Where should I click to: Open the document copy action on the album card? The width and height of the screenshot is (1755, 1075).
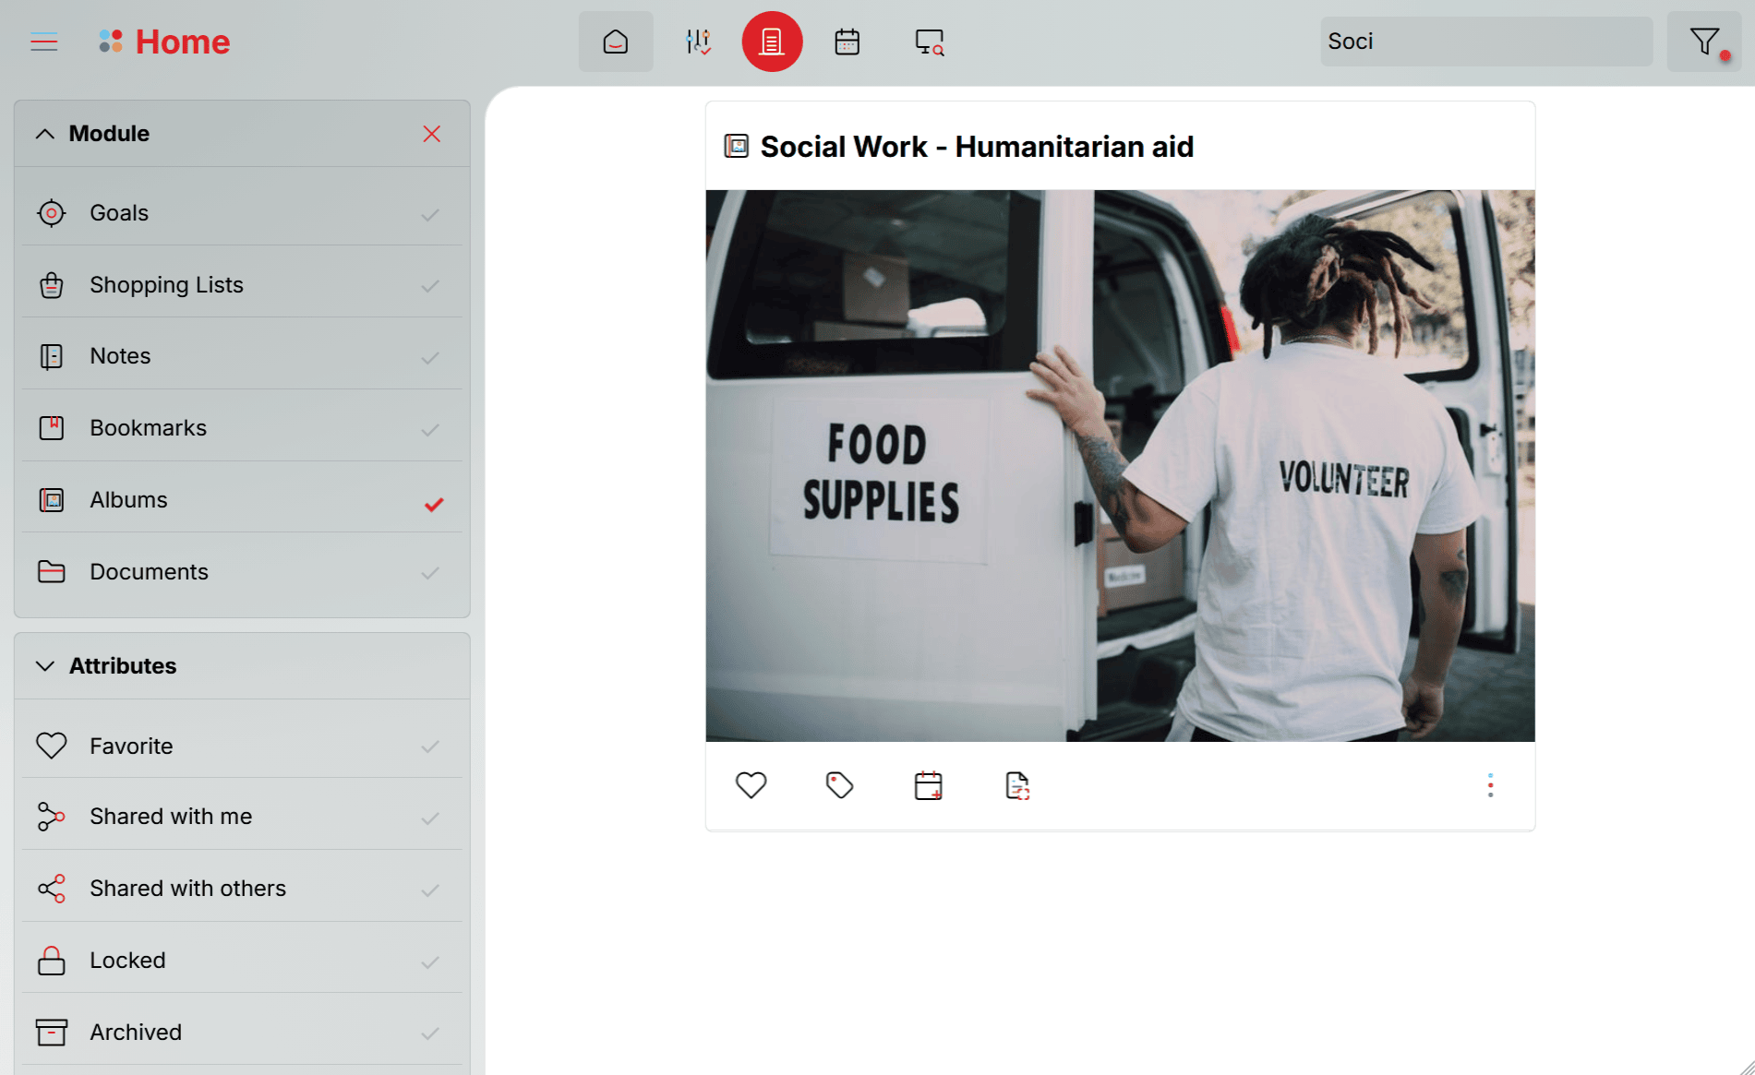click(1016, 785)
